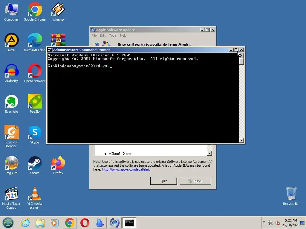The width and height of the screenshot is (306, 229).
Task: Click the Opera taskbar icon
Action: (85, 222)
